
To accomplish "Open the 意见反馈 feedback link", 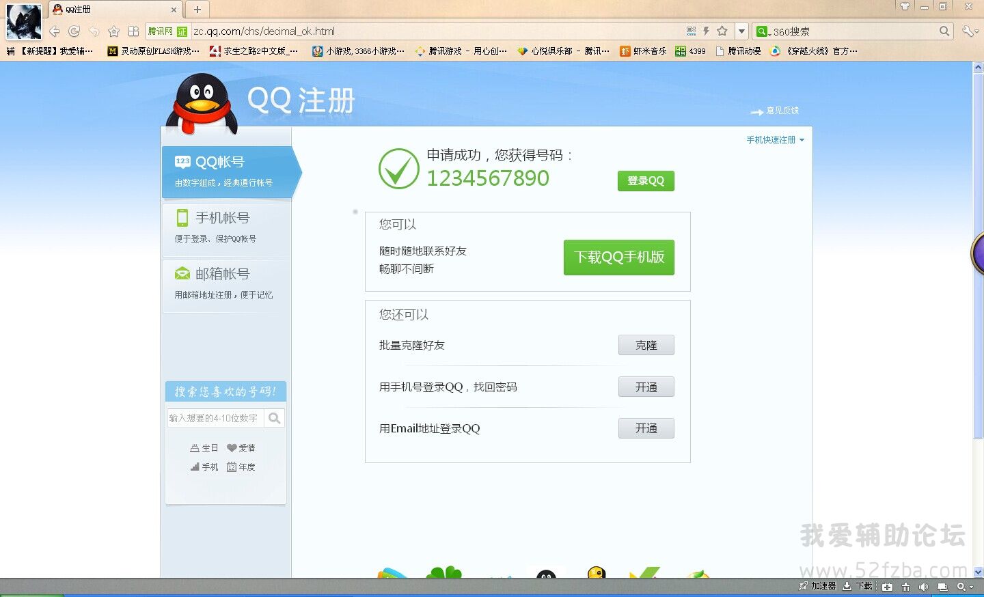I will tap(775, 111).
